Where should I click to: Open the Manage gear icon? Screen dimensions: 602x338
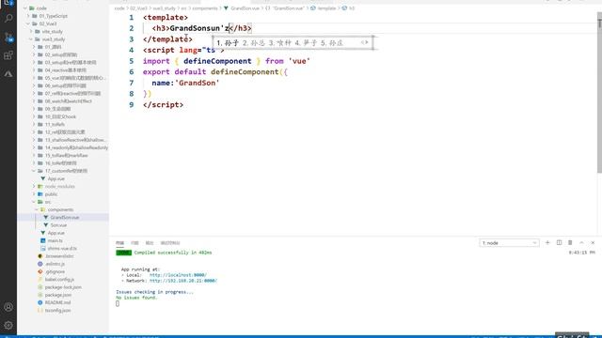(8, 325)
